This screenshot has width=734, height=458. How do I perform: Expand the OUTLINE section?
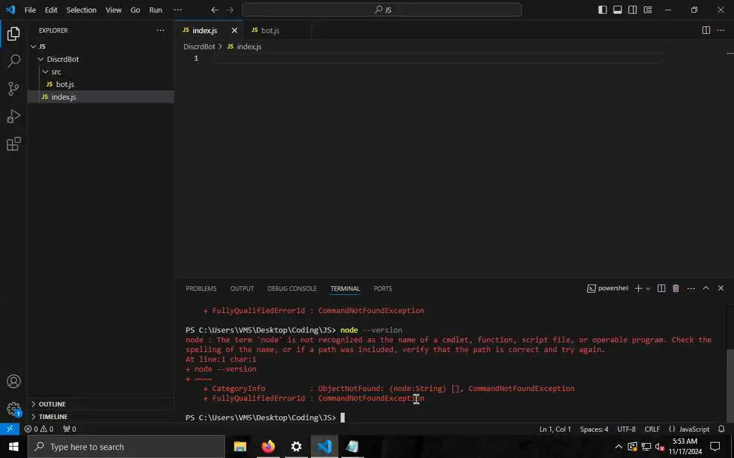click(100, 404)
